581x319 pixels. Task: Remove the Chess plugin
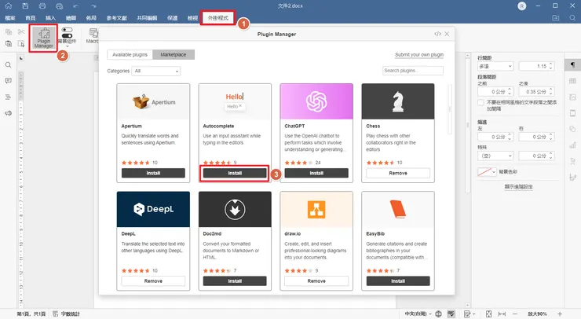[x=398, y=173]
